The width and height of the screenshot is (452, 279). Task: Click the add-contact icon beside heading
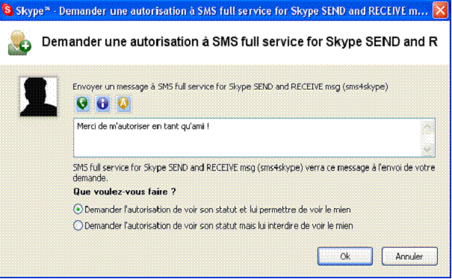pos(19,43)
